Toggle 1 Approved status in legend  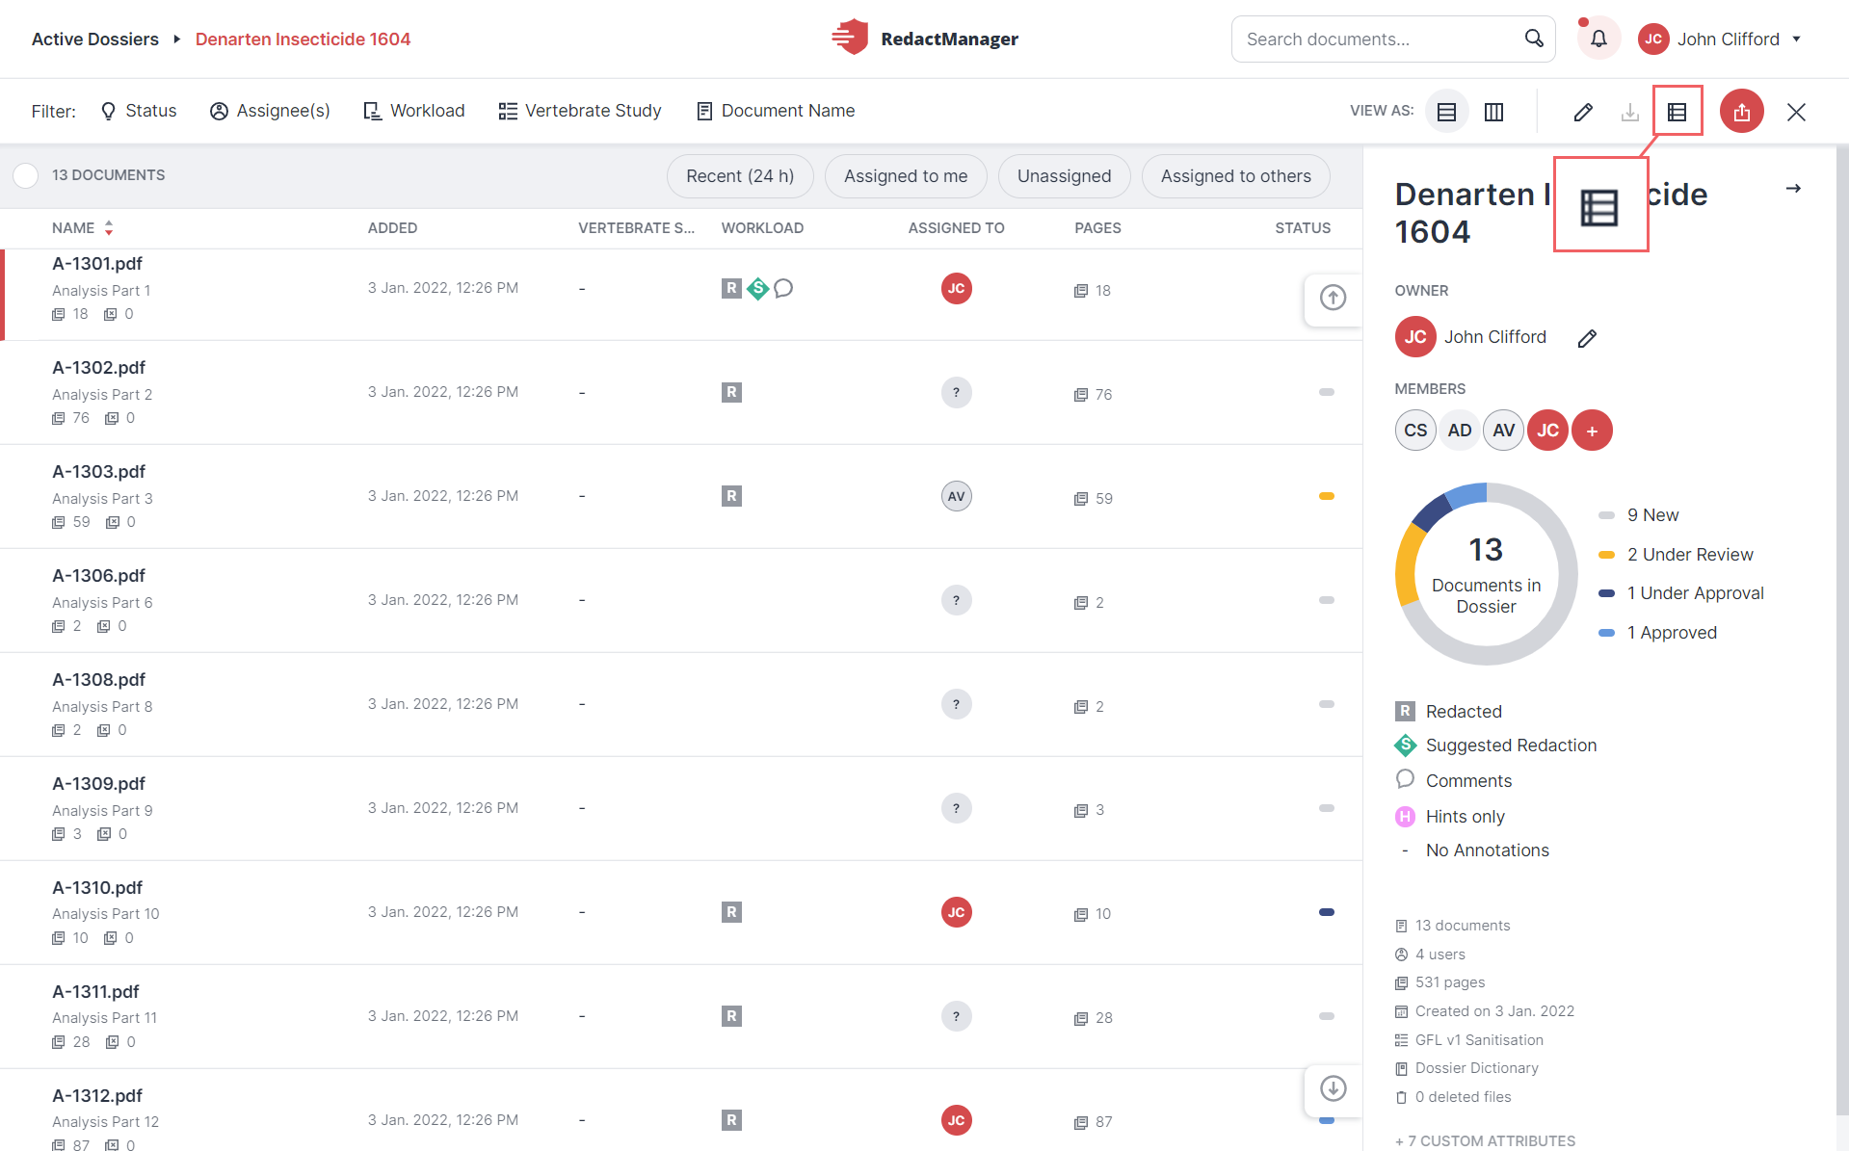1657,633
